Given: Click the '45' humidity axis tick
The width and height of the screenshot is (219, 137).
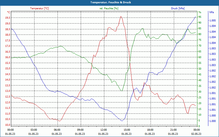Looking at the screenshot, I should (200, 75).
